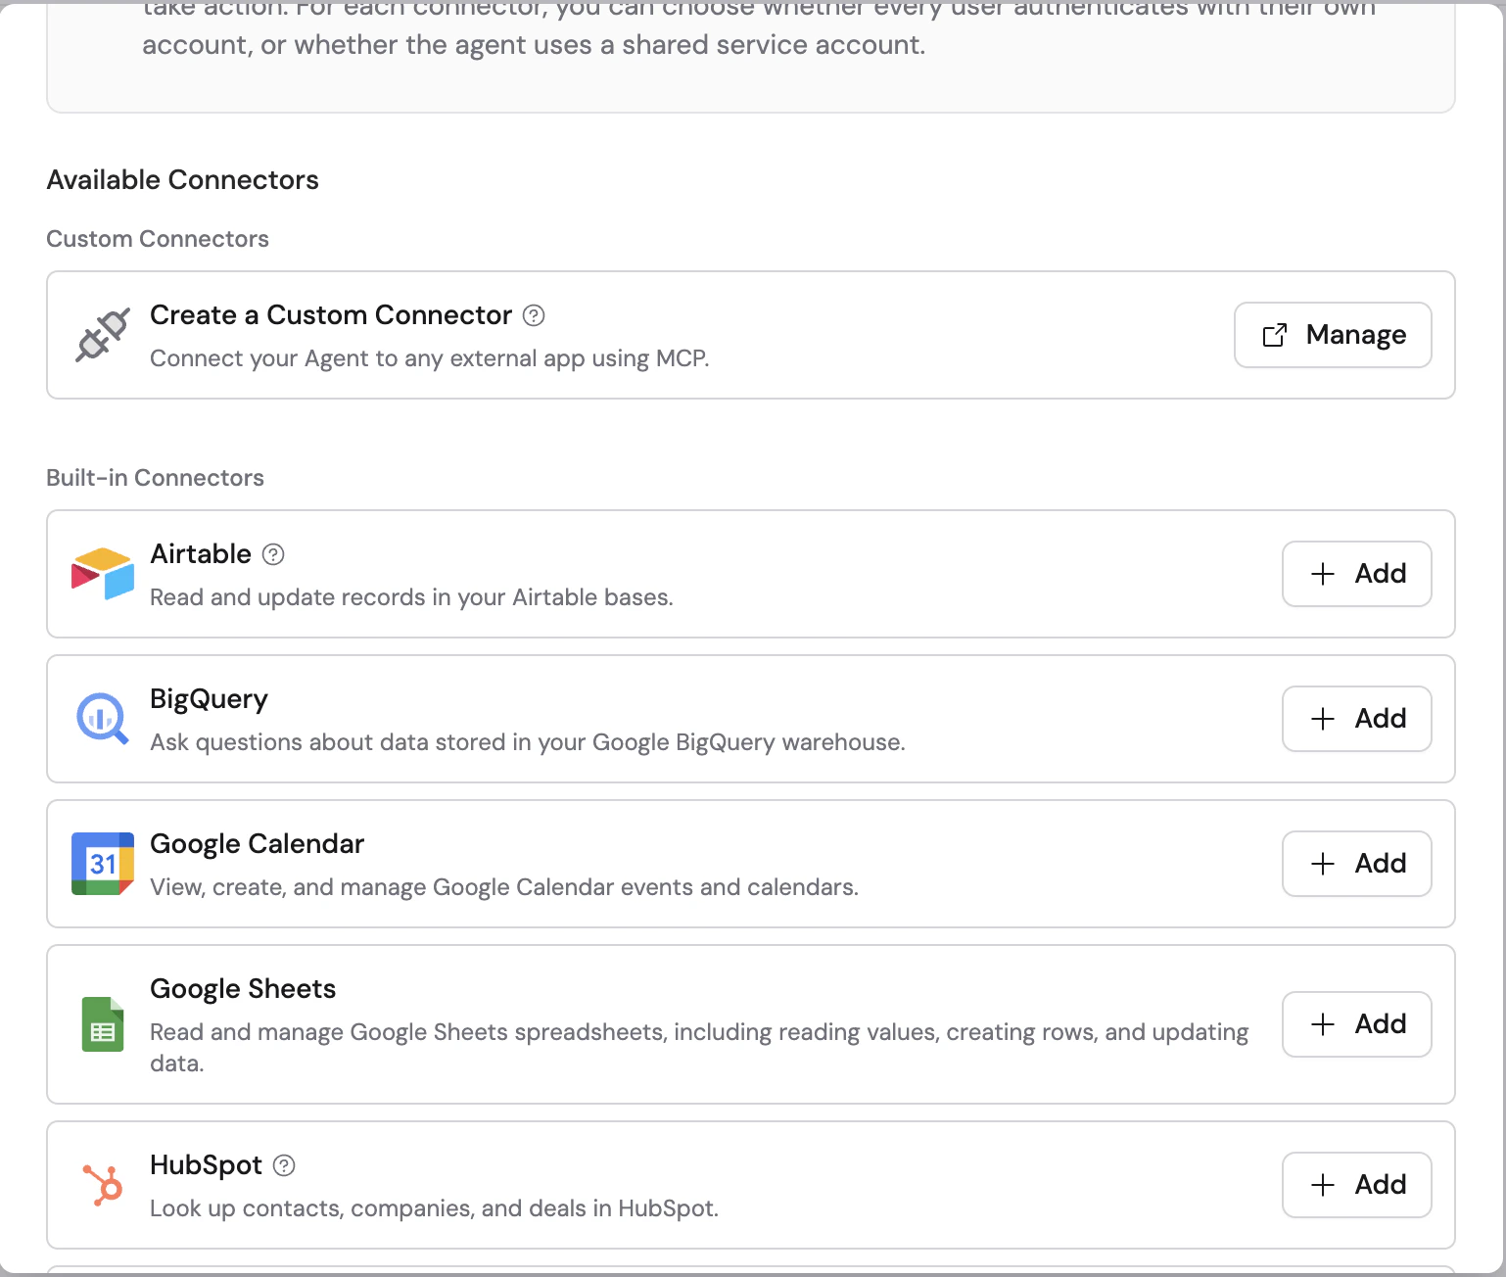Viewport: 1506px width, 1277px height.
Task: Click the plus icon beside Airtable's Add button
Action: pos(1322,574)
